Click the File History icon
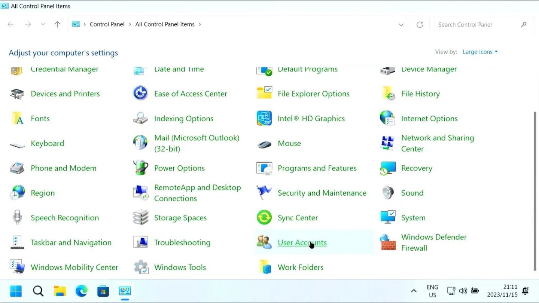 tap(388, 94)
